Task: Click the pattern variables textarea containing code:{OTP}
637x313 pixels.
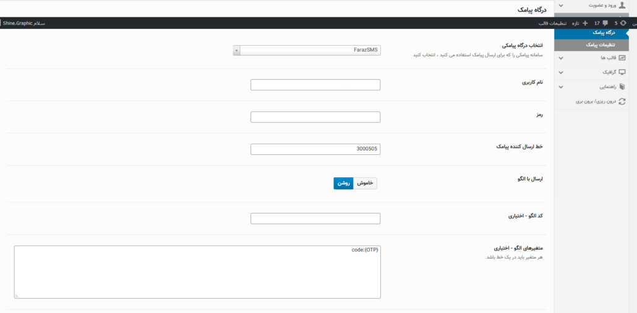Action: tap(197, 272)
